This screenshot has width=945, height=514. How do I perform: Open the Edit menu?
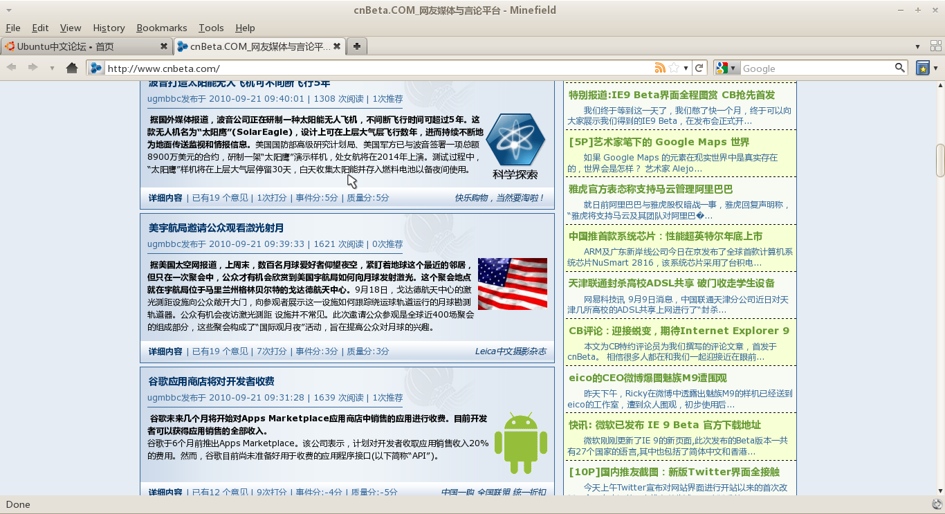tap(40, 28)
